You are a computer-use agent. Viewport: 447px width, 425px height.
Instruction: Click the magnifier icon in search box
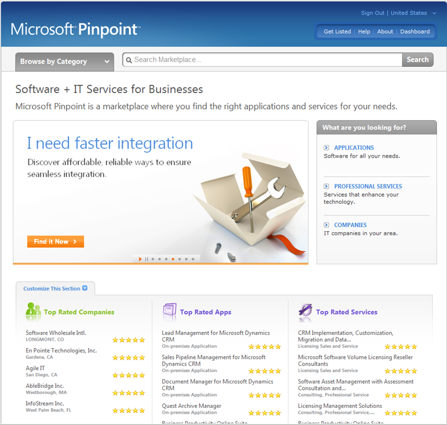click(129, 60)
